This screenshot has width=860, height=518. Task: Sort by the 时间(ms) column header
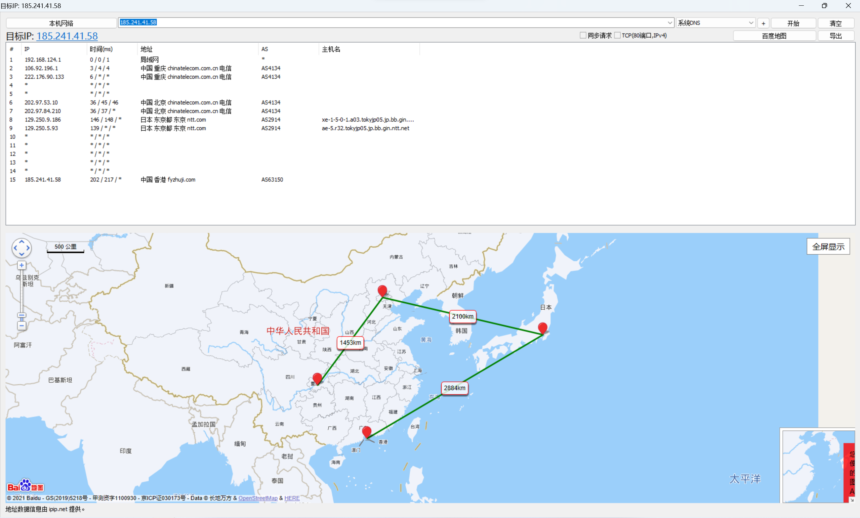click(x=101, y=49)
